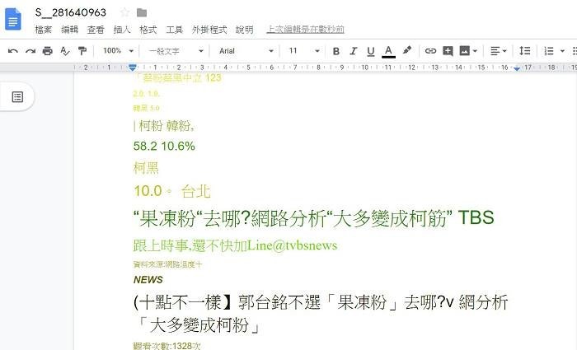Open the text alignment options

[498, 51]
